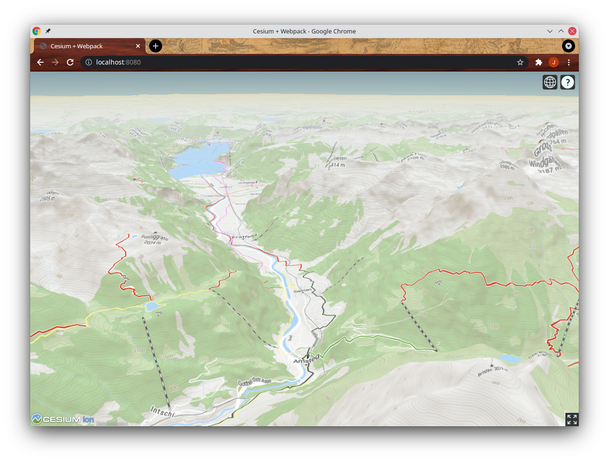Screen dimensions: 609x462
Task: Open the Extensions puzzle icon
Action: click(539, 62)
